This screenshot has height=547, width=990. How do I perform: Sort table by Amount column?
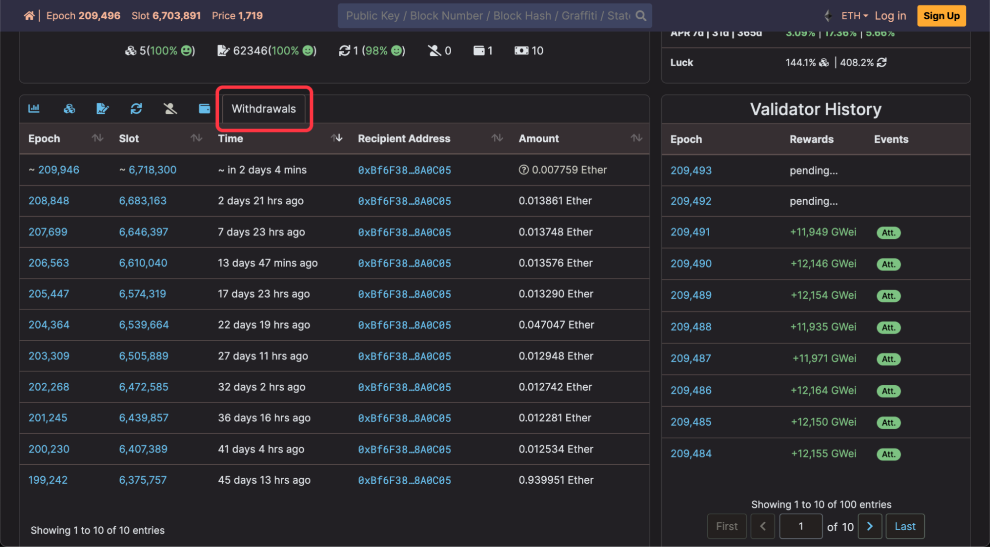[636, 138]
